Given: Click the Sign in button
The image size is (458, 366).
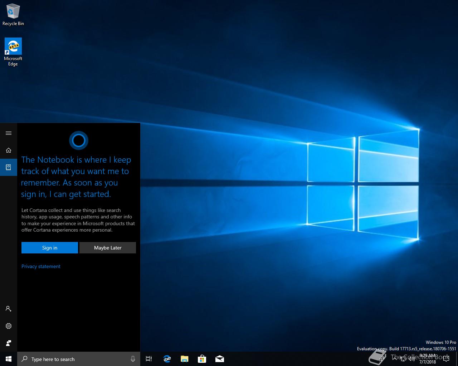Looking at the screenshot, I should [x=50, y=248].
